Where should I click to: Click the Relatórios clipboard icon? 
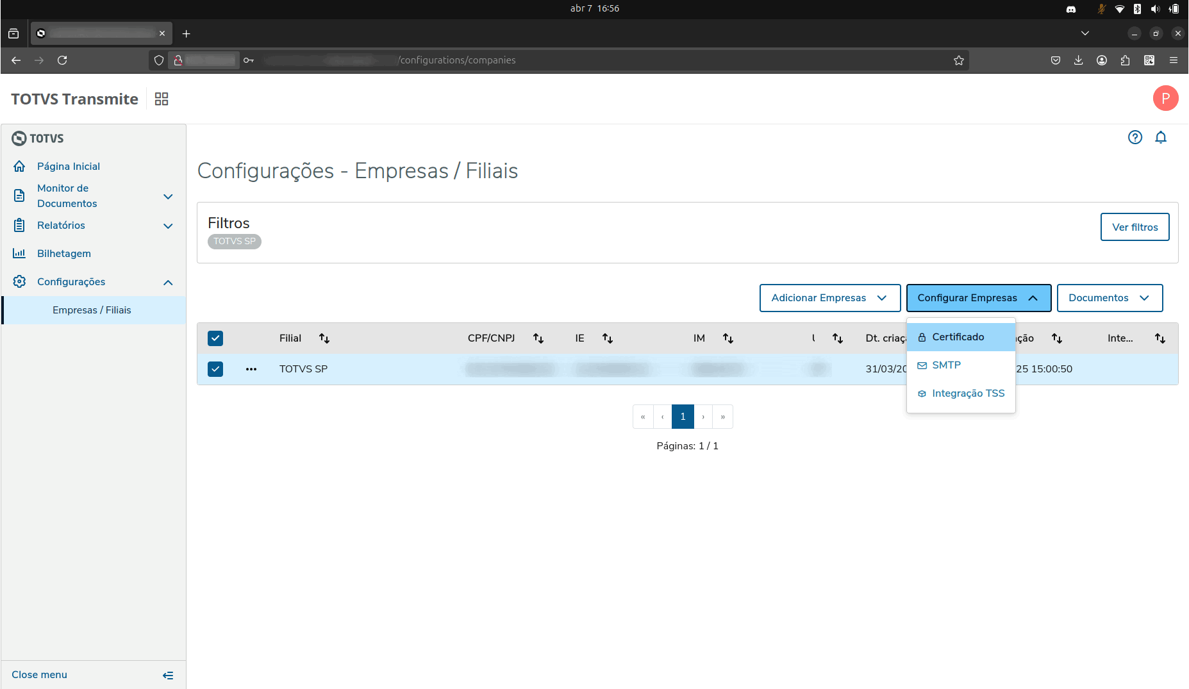pyautogui.click(x=19, y=225)
